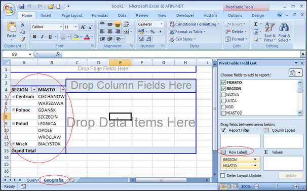The image size is (307, 191).
Task: Open the font size dropdown
Action: click(x=75, y=27)
